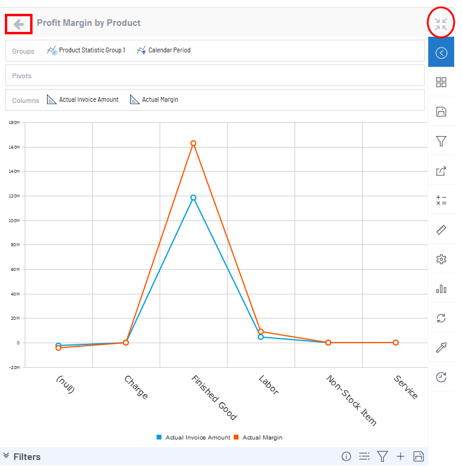Collapse the sidebar with the blue chevron button

(x=441, y=53)
